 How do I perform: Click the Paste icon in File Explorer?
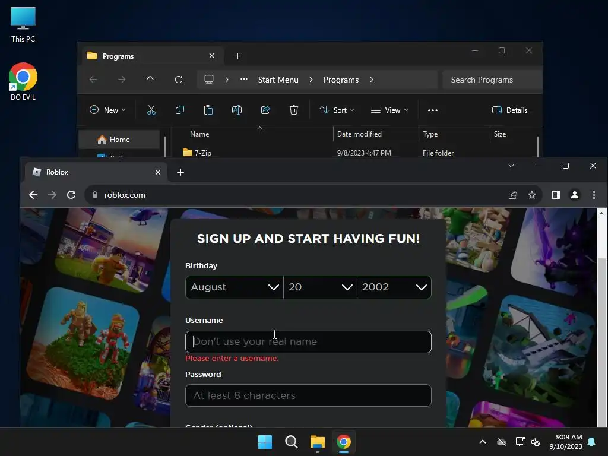(208, 110)
